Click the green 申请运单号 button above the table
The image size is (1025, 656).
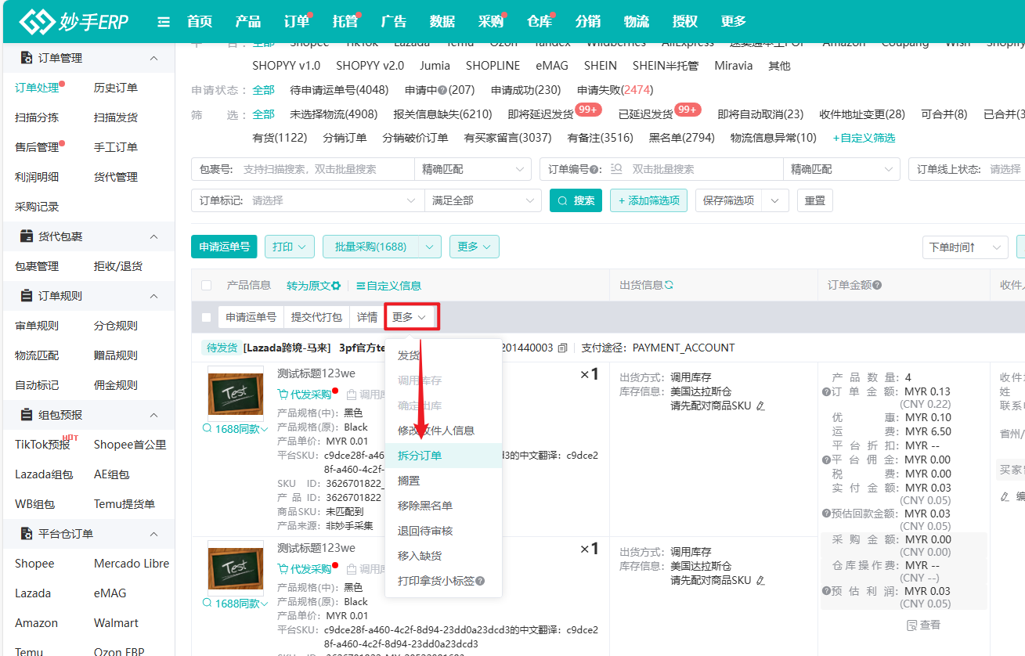224,247
